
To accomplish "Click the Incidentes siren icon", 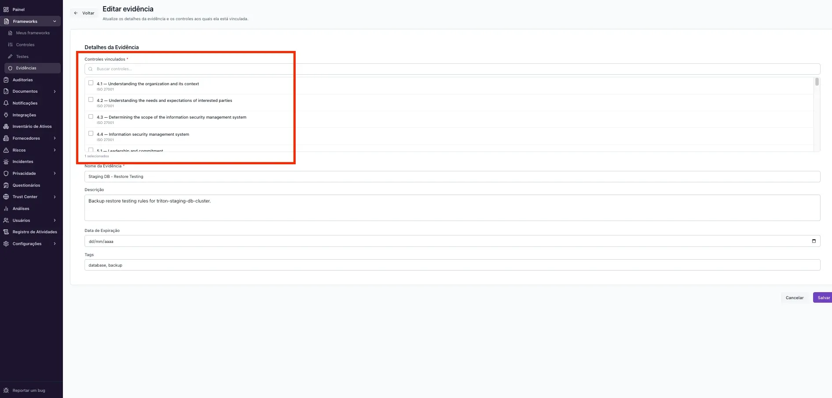I will coord(6,162).
